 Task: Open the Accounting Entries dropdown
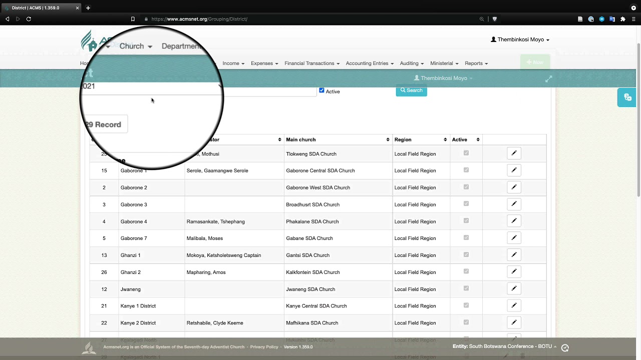[x=370, y=63]
